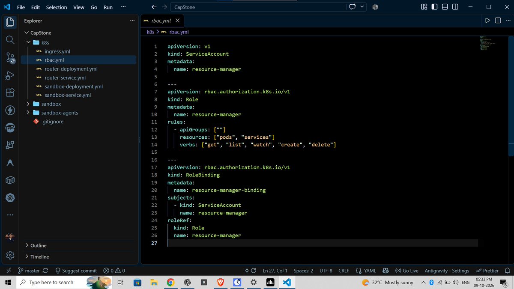
Task: Start Go Live server
Action: (x=406, y=271)
